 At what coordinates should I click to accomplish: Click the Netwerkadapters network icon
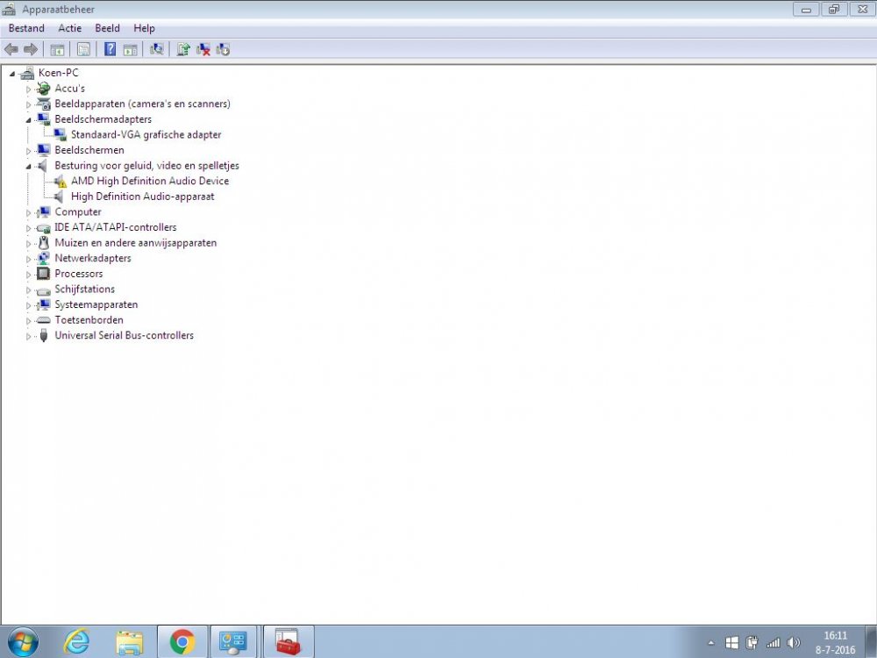point(43,258)
